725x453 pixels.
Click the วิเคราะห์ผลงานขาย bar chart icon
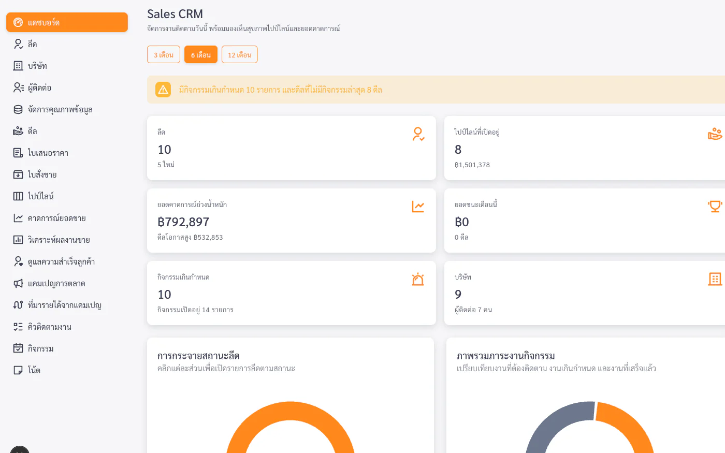click(18, 240)
